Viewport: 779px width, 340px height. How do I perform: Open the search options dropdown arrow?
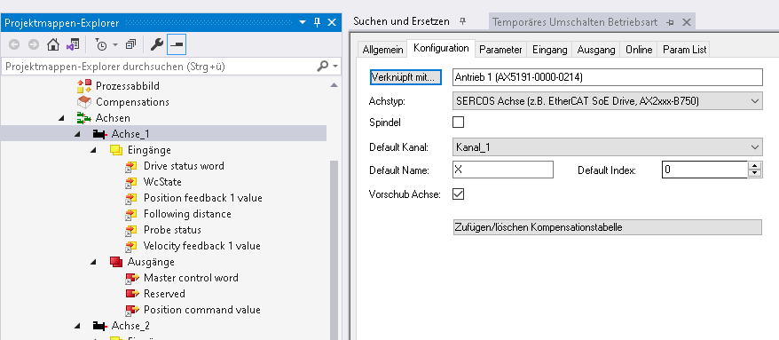click(x=335, y=66)
